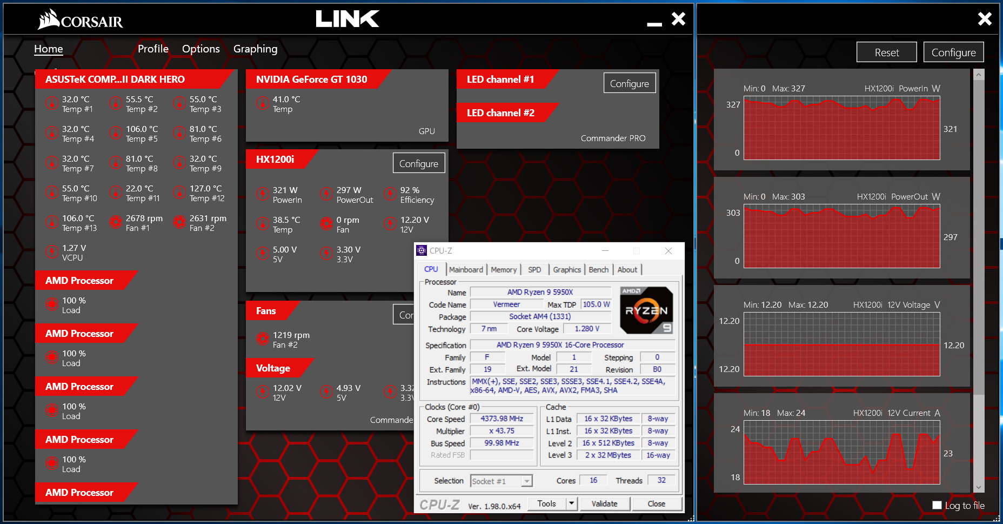Click Configure on the LED channel panel
This screenshot has height=524, width=1003.
[630, 83]
